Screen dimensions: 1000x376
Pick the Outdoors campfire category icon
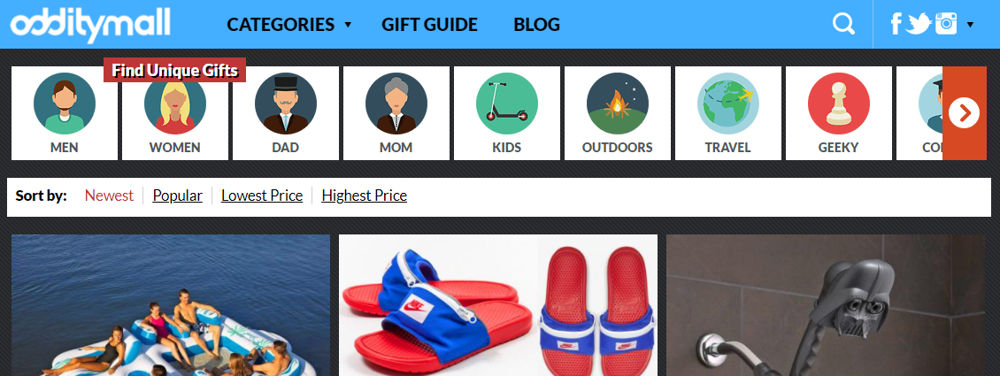click(x=618, y=104)
